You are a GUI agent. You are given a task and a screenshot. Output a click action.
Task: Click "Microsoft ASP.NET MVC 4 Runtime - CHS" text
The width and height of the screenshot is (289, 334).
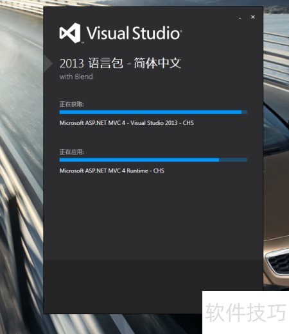coord(112,171)
